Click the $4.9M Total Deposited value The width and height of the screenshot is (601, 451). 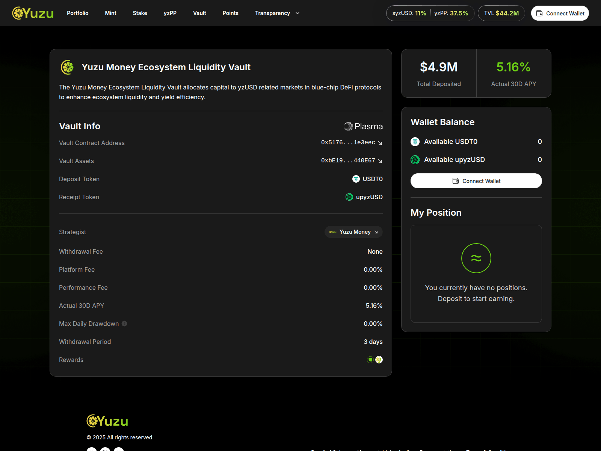point(439,67)
